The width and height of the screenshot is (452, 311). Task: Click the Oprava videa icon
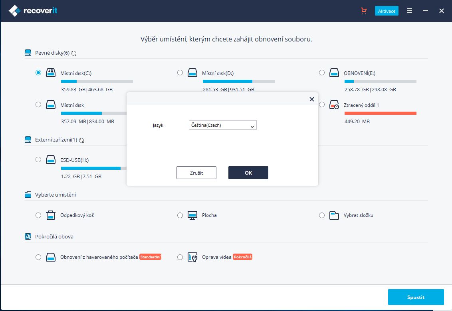(192, 257)
